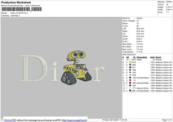Click the 'Brand' column header
The height and width of the screenshot is (122, 173).
158,57
